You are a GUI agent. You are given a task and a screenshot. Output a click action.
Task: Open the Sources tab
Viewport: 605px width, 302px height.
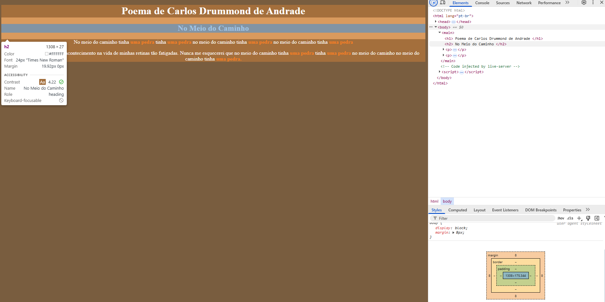point(503,3)
